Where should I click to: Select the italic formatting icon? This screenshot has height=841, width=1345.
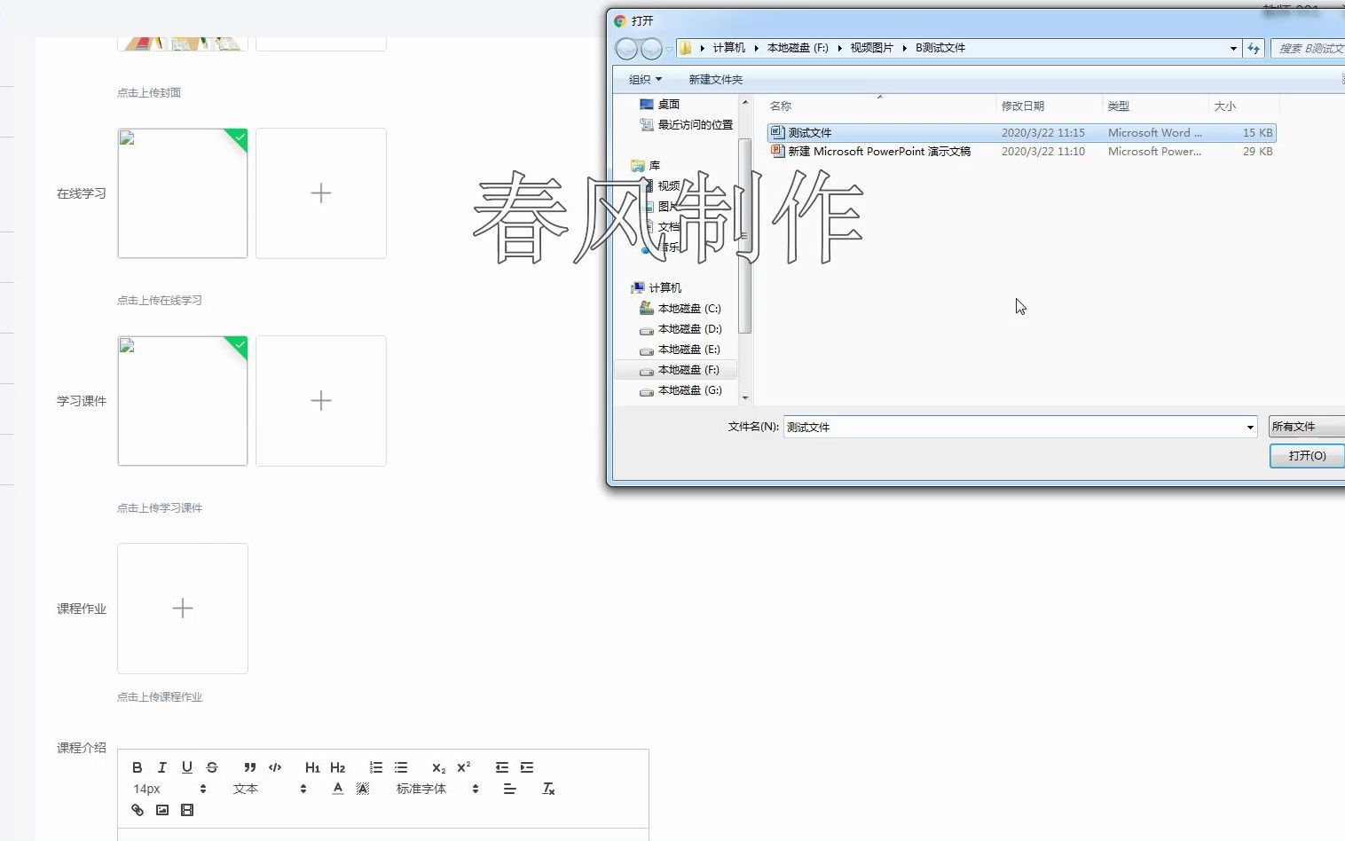[162, 766]
